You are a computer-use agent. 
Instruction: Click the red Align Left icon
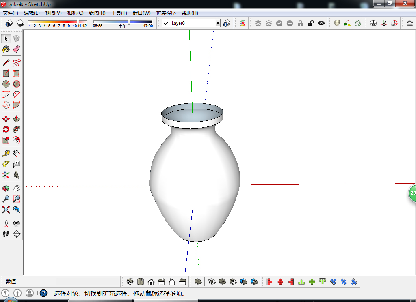point(270,282)
